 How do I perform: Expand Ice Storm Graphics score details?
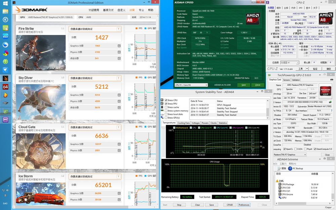coord(119,193)
